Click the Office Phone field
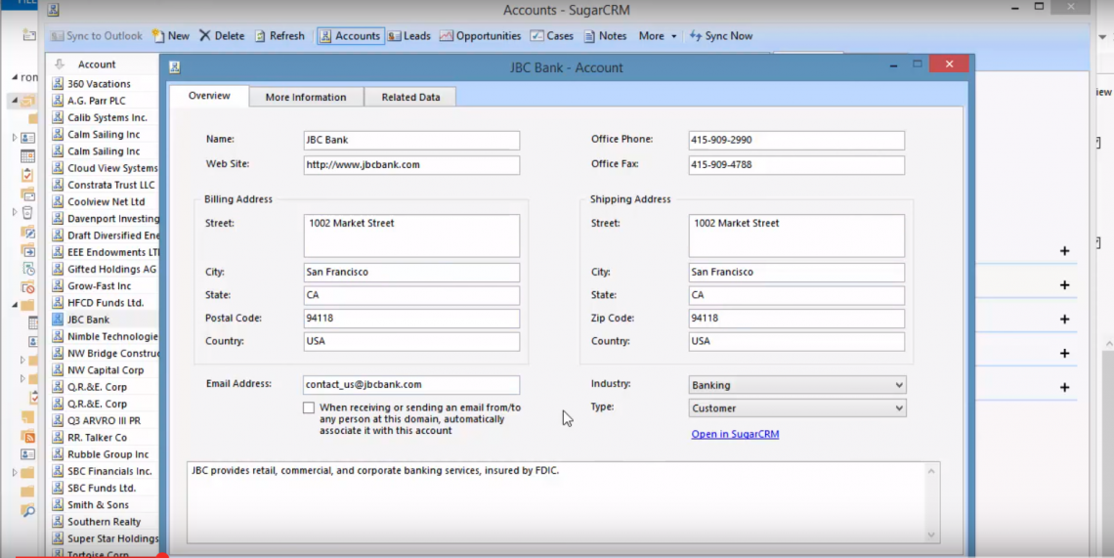Viewport: 1114px width, 558px height. [x=796, y=140]
